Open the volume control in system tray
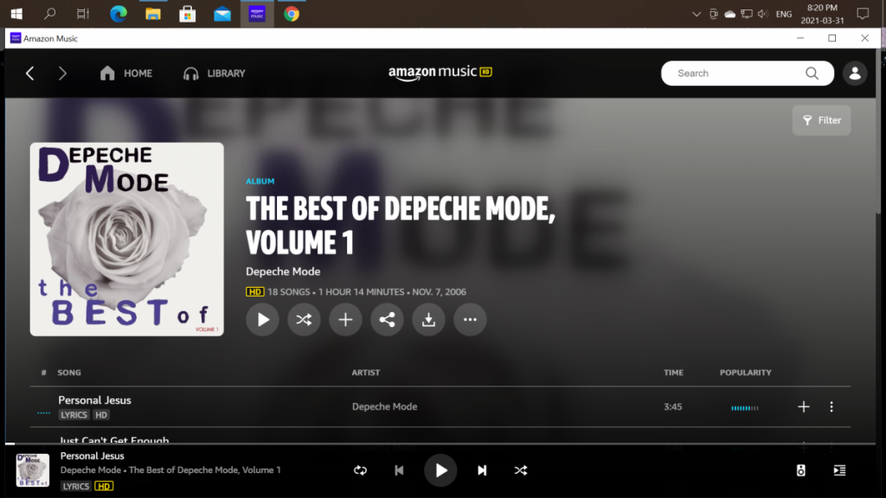The image size is (886, 498). coord(763,14)
